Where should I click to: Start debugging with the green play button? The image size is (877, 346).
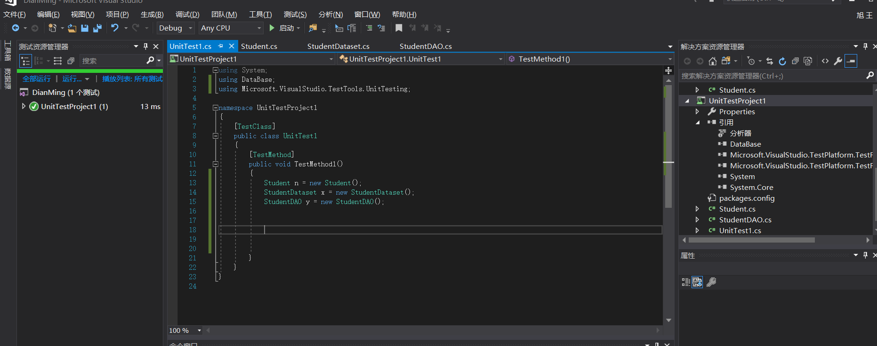point(272,28)
